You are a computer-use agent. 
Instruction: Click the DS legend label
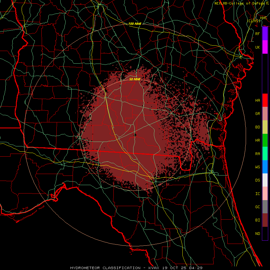click(257, 180)
